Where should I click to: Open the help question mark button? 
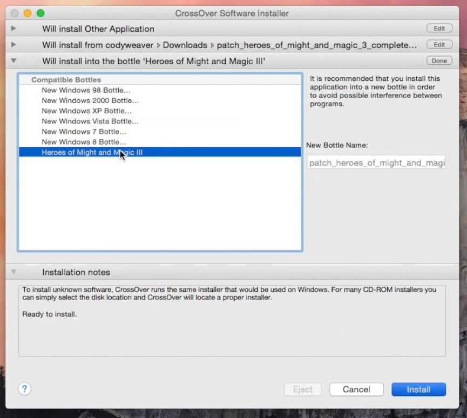[24, 389]
